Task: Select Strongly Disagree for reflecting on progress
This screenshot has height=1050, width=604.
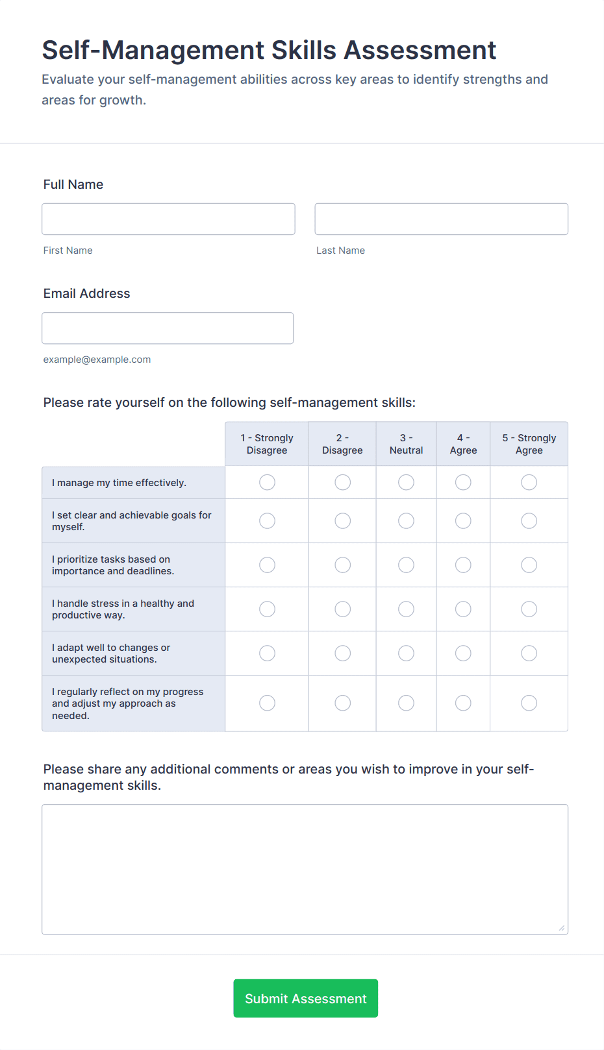Action: (267, 703)
